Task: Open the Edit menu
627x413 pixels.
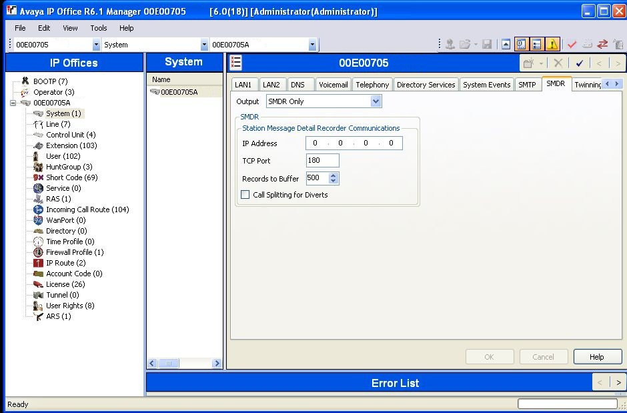Action: click(x=44, y=28)
